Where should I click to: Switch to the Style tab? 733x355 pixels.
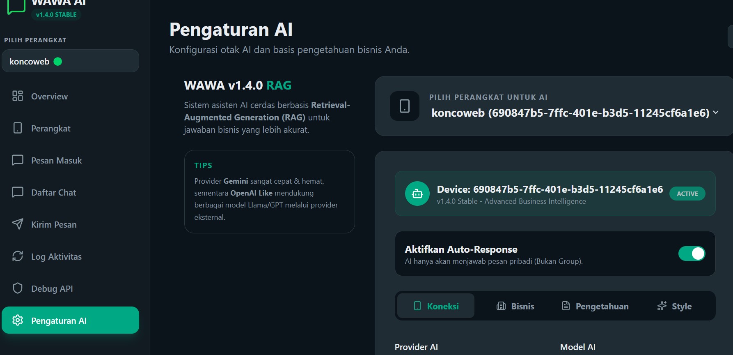point(674,306)
